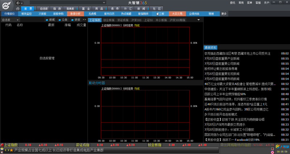290x154 pixels.
Task: Open 热点前瞻 in the sub toolbar
Action: pos(126,14)
